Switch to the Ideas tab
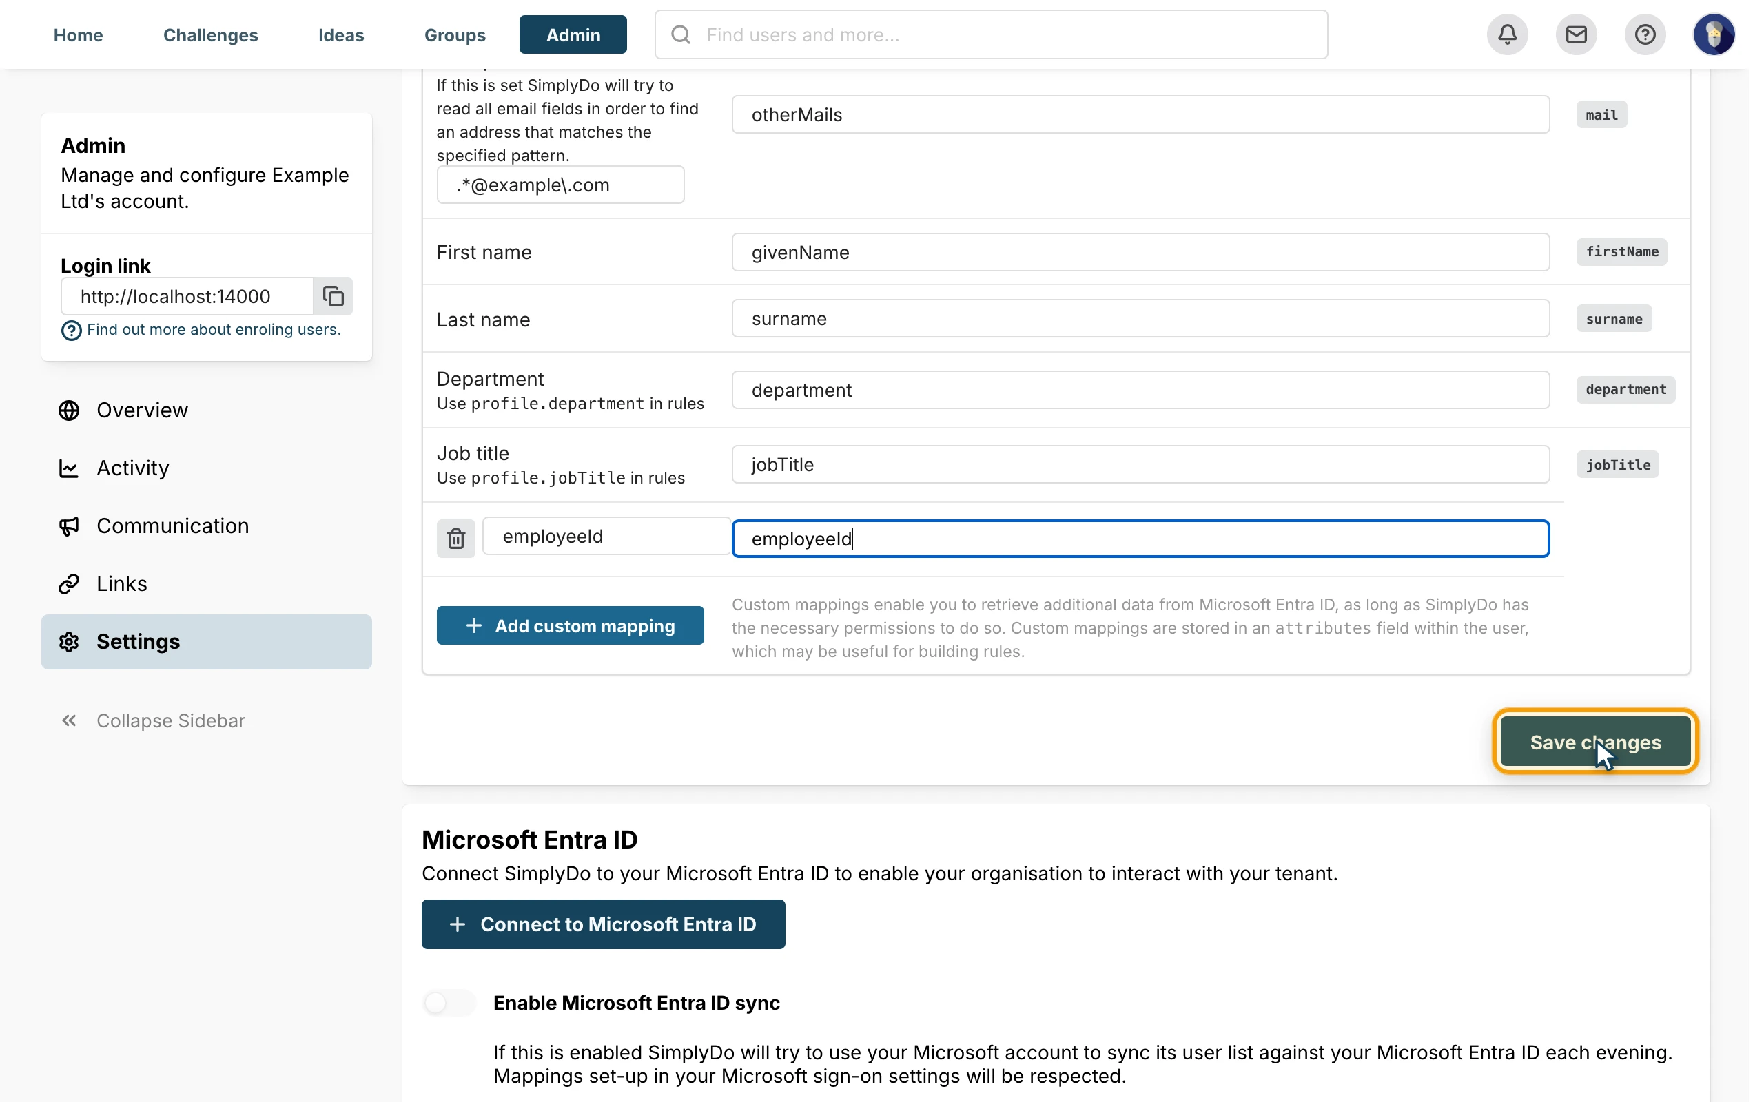The height and width of the screenshot is (1102, 1764). click(341, 34)
